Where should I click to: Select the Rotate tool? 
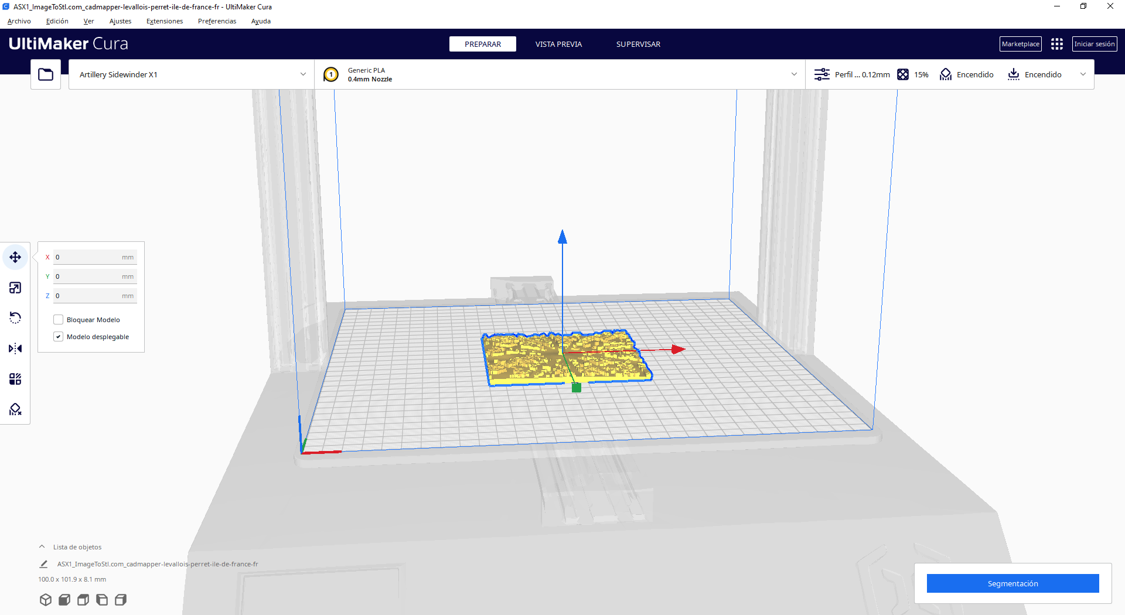click(15, 318)
